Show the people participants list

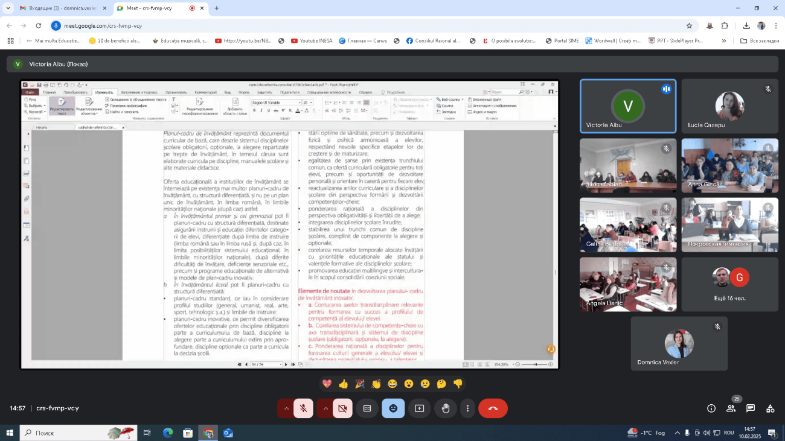coord(731,408)
